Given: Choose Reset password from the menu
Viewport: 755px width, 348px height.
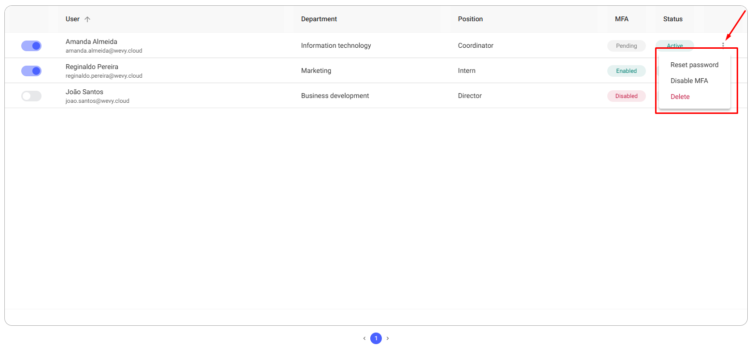Looking at the screenshot, I should [694, 65].
